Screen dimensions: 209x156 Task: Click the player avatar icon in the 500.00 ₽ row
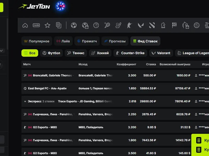tap(196, 75)
